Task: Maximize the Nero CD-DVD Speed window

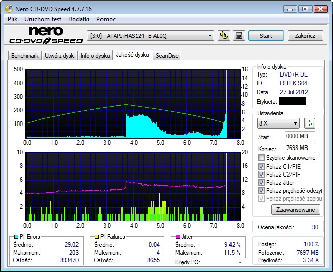Action: click(x=305, y=9)
